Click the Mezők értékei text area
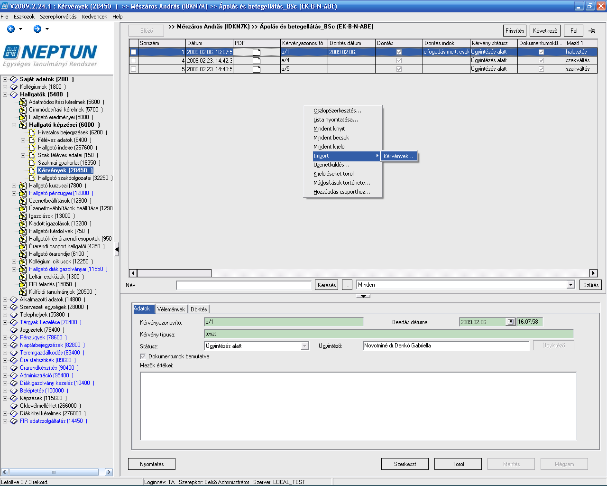 (x=358, y=406)
